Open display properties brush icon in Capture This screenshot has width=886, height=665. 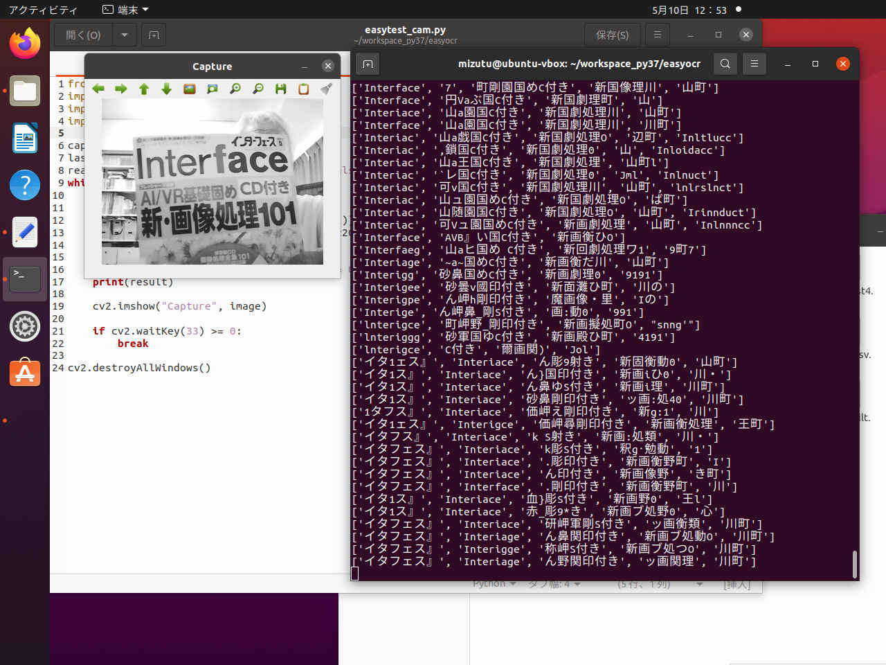326,89
